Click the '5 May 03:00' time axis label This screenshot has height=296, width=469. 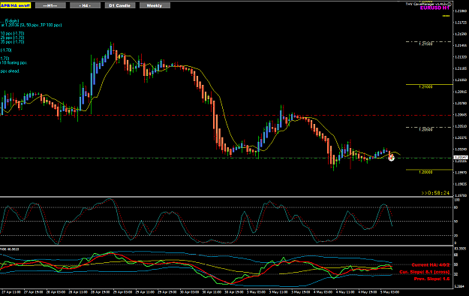point(389,292)
